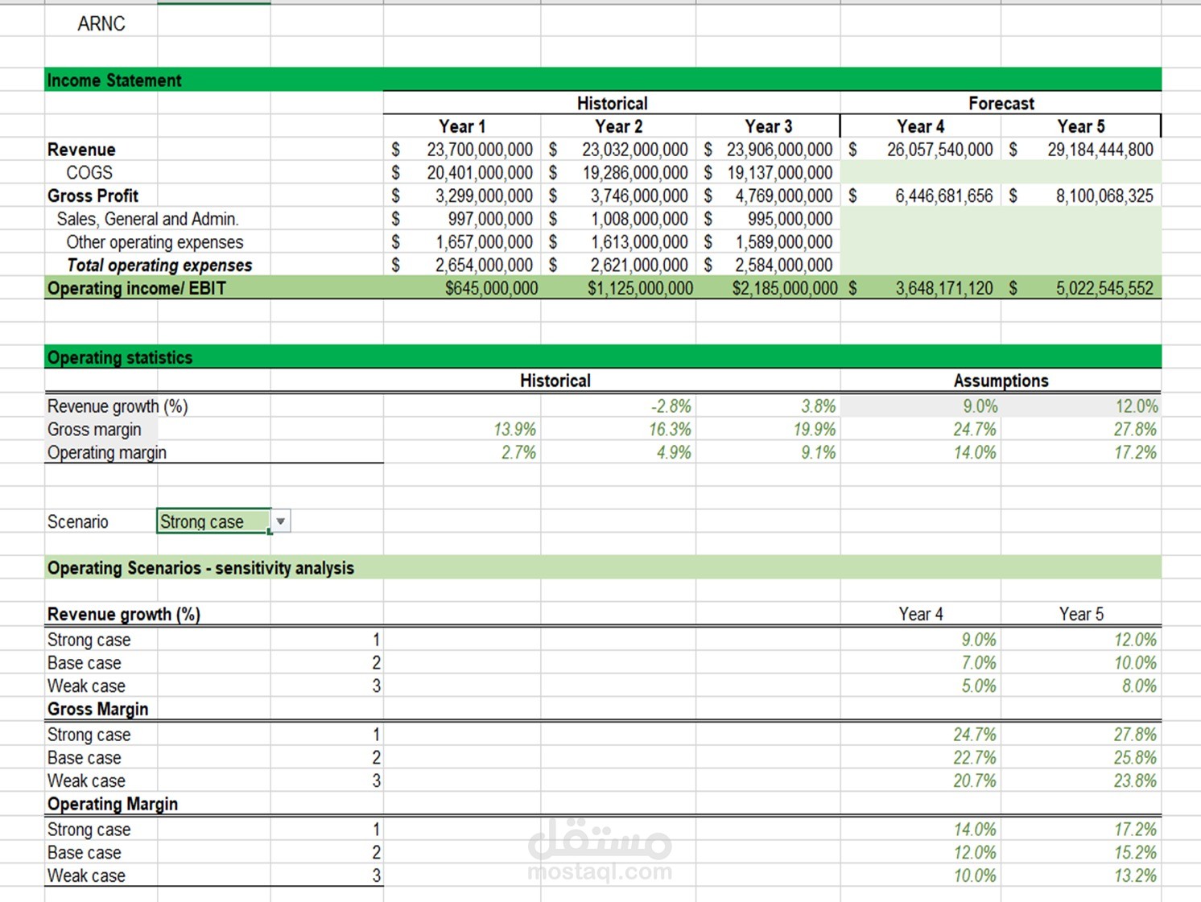Select Weak case revenue growth 5.0%
The image size is (1201, 902).
point(979,686)
